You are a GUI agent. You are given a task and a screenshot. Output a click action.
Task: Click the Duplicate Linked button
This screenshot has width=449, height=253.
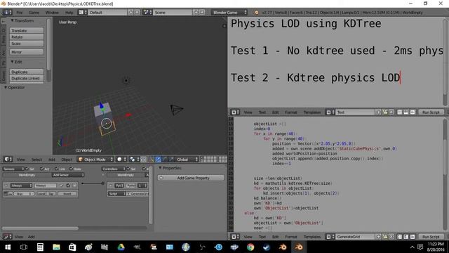[x=27, y=78]
